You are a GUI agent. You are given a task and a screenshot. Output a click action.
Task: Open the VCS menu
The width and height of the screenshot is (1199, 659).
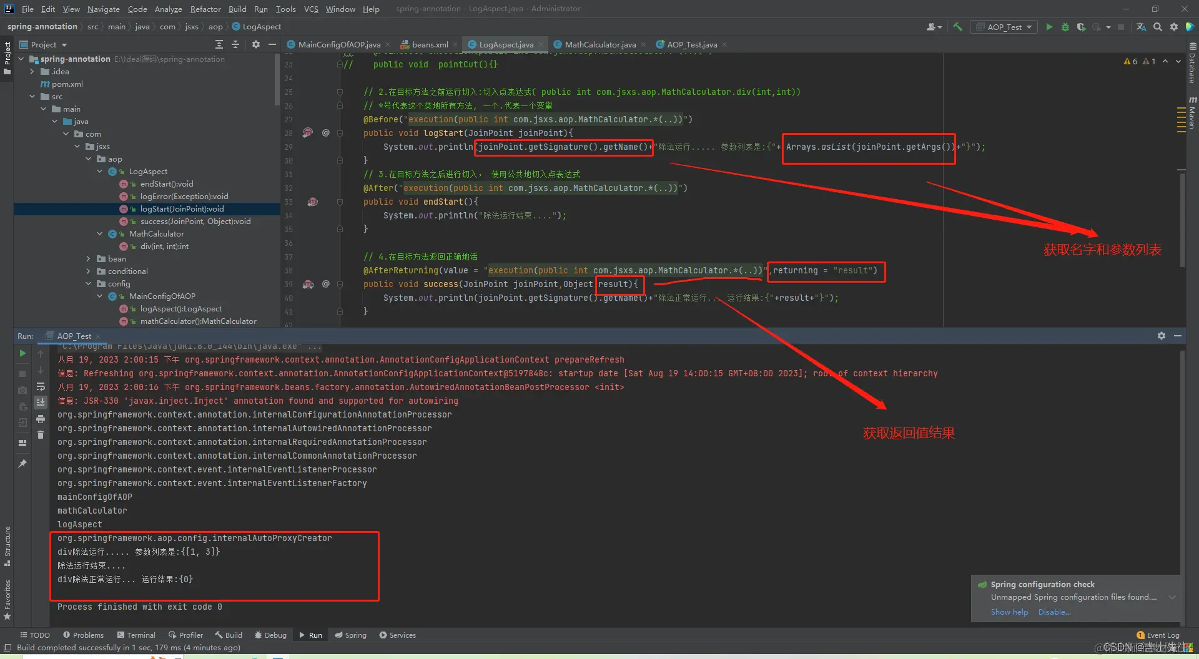311,9
